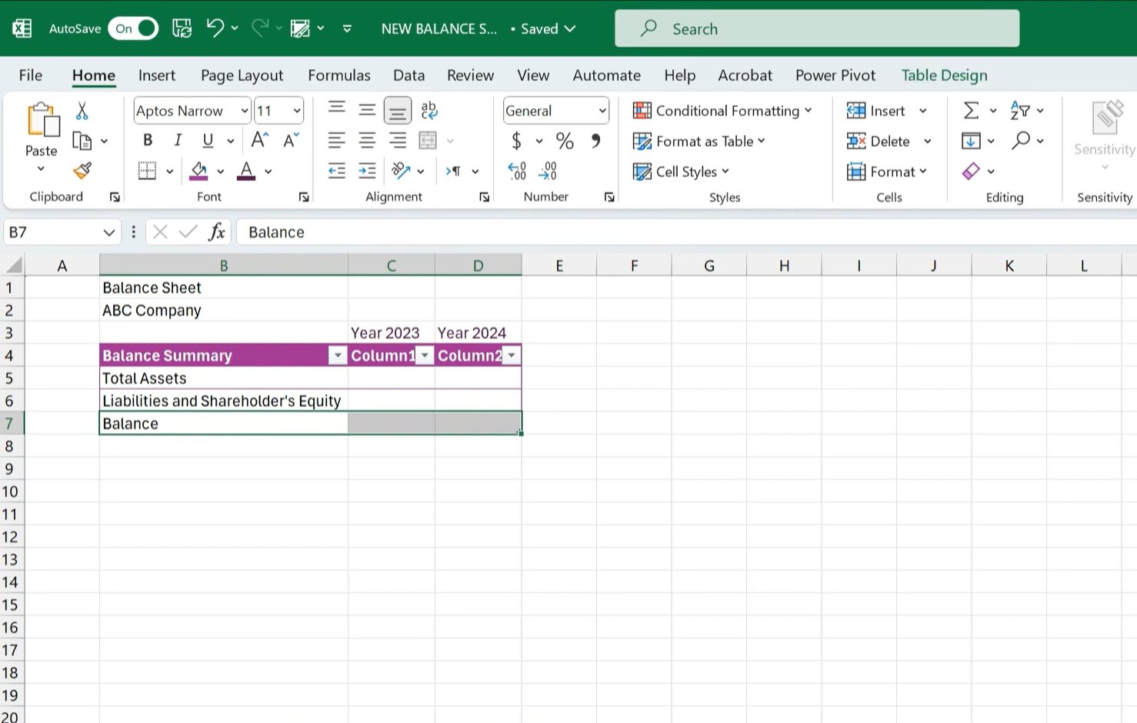1137x723 pixels.
Task: Click the Insert cells button
Action: point(877,111)
